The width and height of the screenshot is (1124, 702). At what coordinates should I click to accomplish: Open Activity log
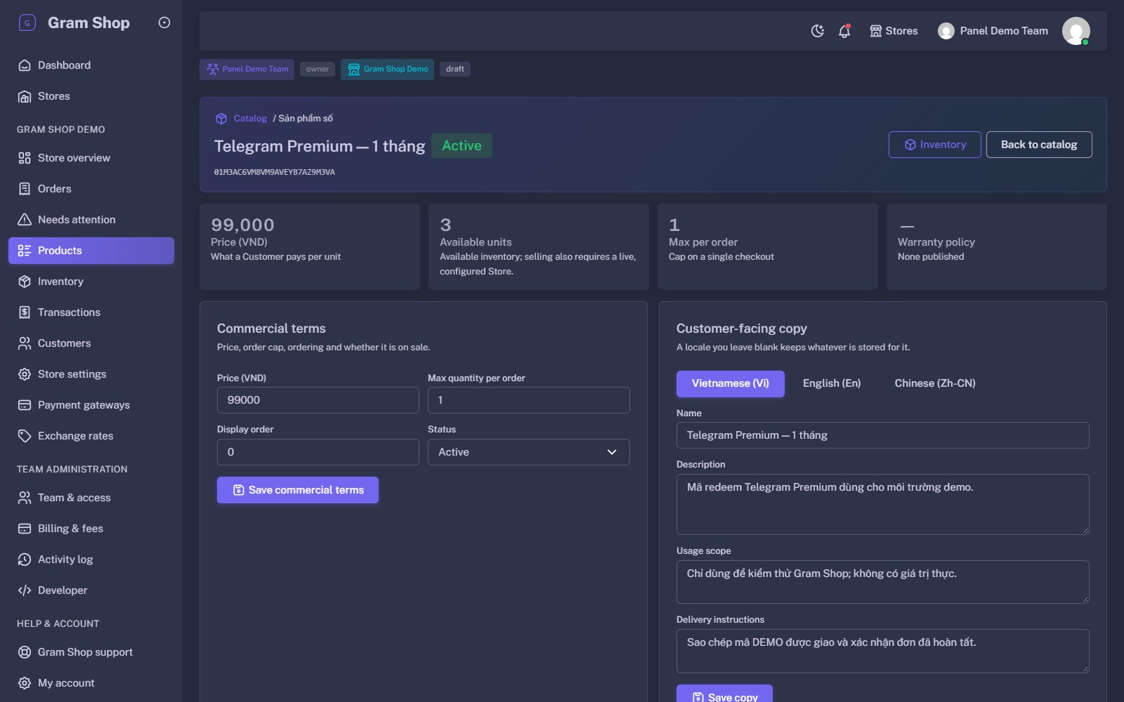91,559
